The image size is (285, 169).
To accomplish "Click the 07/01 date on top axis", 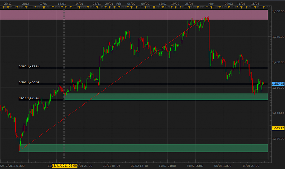I will 43,4.
